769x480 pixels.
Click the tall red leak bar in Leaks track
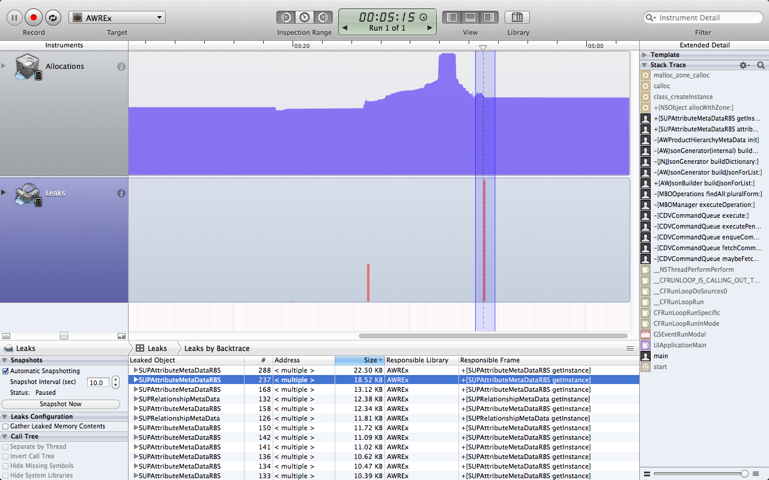(484, 240)
